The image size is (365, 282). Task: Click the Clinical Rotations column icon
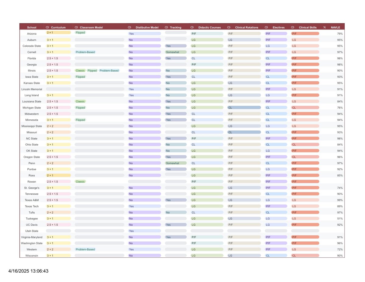click(x=229, y=27)
